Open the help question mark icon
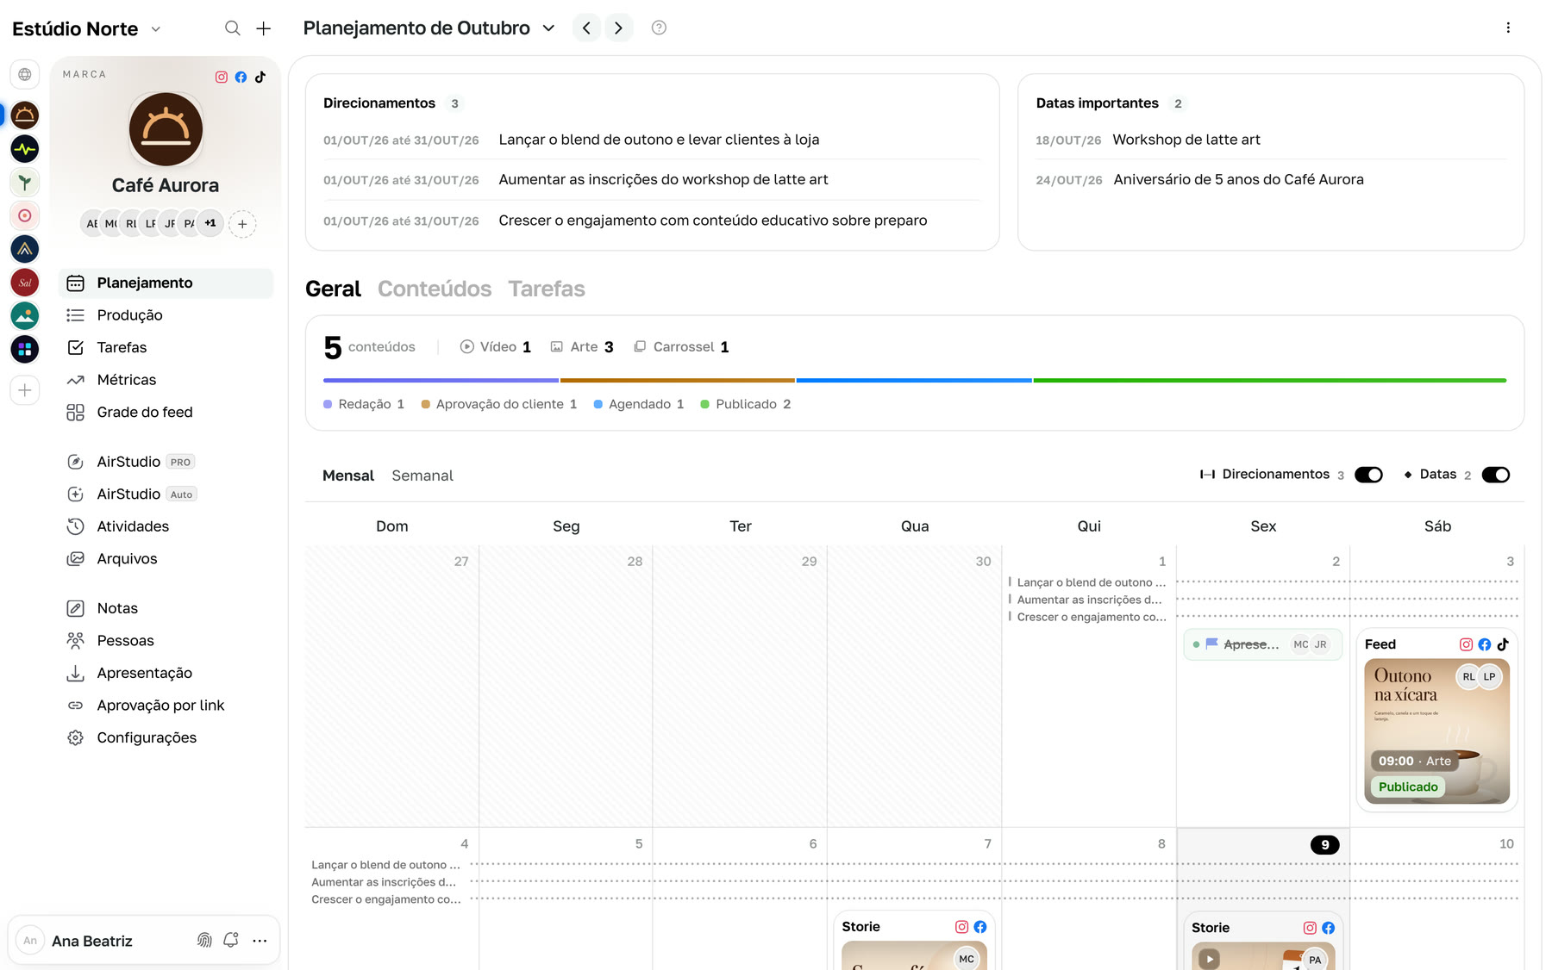Screen dimensions: 1552x970 pyautogui.click(x=659, y=28)
